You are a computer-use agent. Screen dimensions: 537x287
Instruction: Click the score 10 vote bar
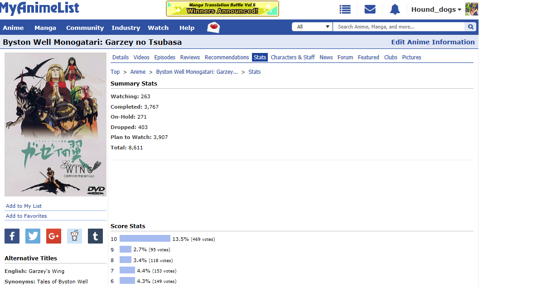coord(145,239)
